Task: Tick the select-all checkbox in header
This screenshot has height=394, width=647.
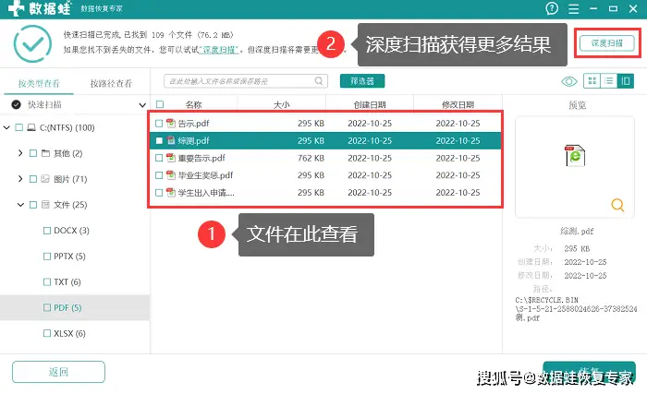Action: pyautogui.click(x=160, y=104)
